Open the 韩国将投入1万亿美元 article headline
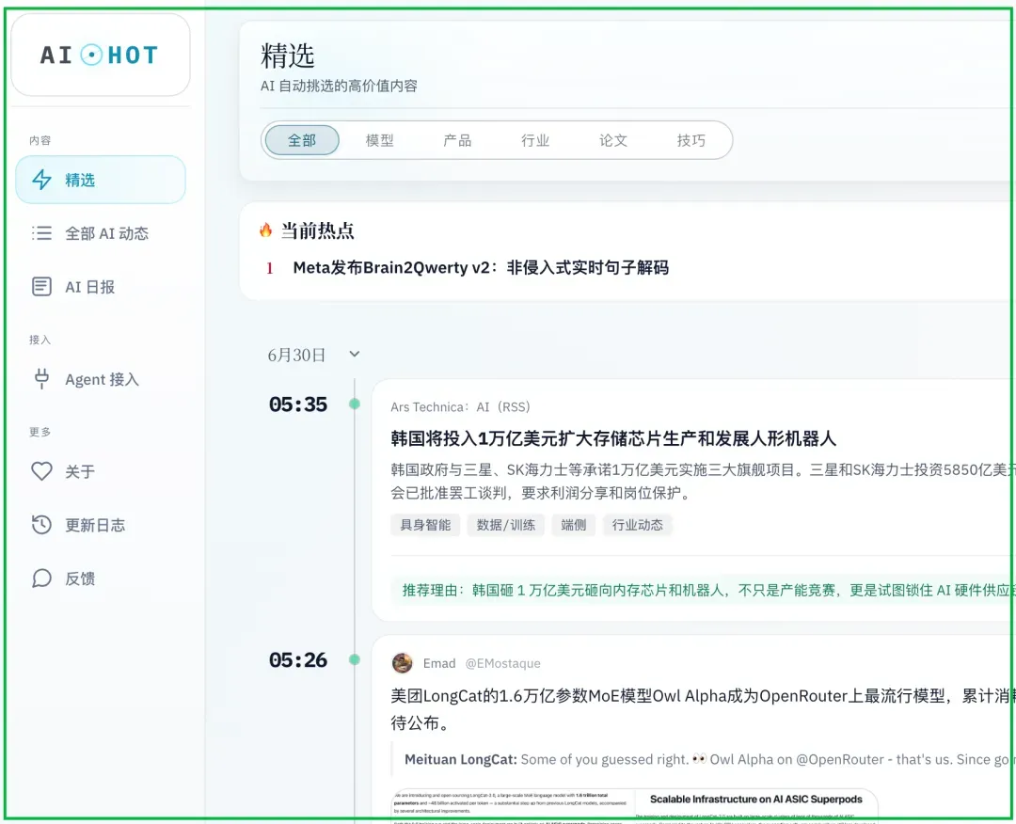 [613, 438]
